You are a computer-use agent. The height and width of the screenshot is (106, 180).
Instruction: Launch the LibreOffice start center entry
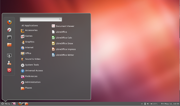point(59,32)
